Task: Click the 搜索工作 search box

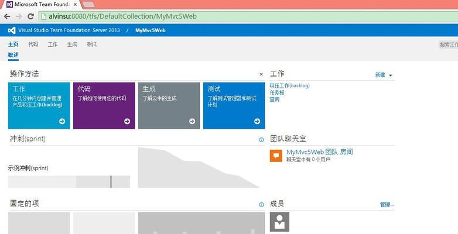Action: (449, 44)
